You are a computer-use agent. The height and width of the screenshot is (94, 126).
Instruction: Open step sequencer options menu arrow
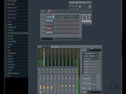(x=41, y=11)
